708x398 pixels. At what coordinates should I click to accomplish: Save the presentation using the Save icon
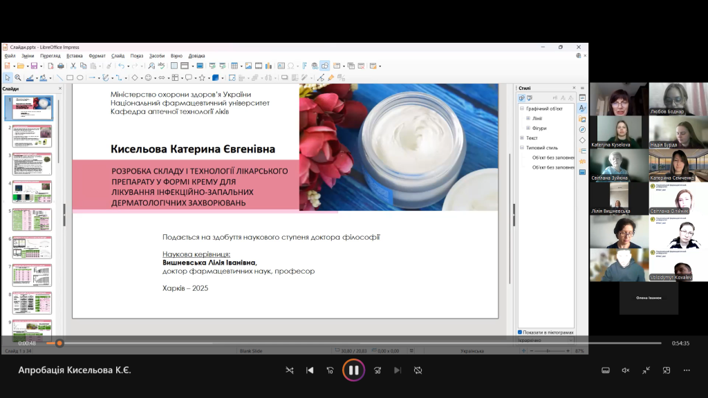click(34, 66)
